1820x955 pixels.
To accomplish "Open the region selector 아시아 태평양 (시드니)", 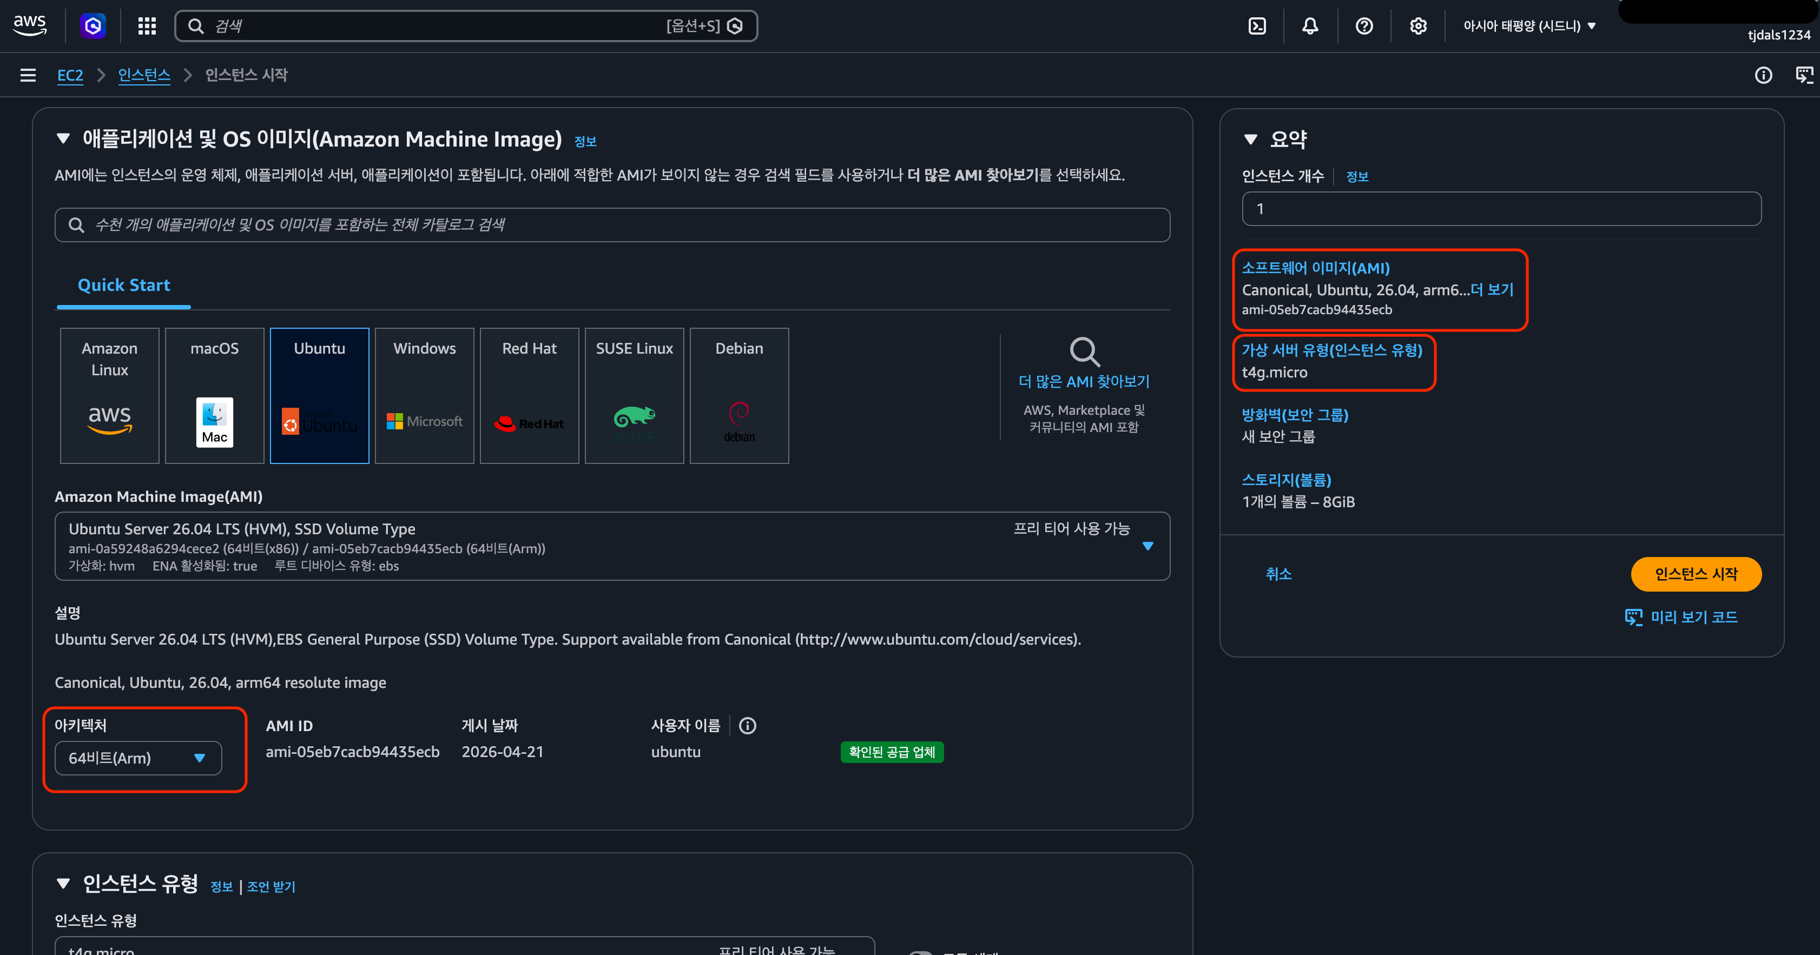I will [1529, 26].
